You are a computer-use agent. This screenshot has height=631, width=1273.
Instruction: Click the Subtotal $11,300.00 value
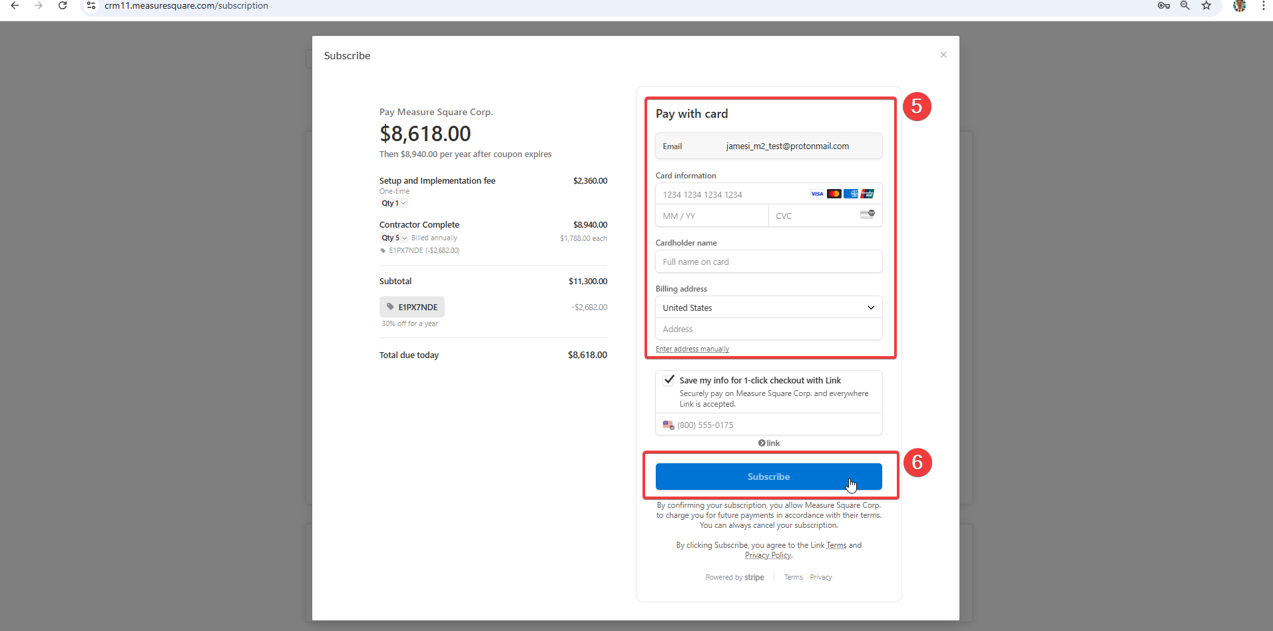coord(588,281)
